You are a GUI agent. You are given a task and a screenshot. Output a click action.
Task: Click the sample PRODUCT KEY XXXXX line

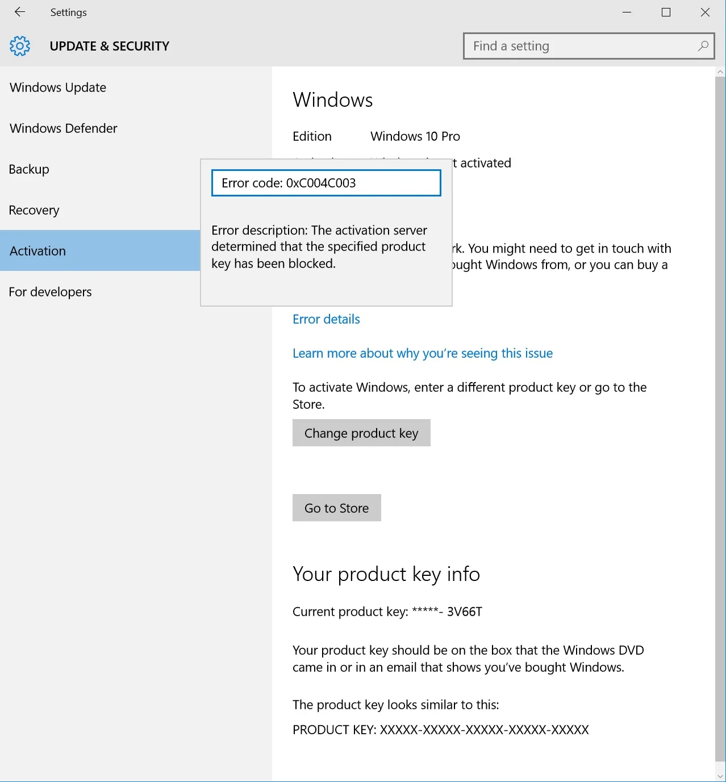click(441, 730)
